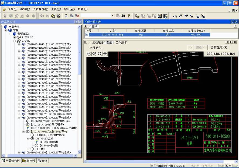Open the toolbar combo box dropdown

point(112,16)
